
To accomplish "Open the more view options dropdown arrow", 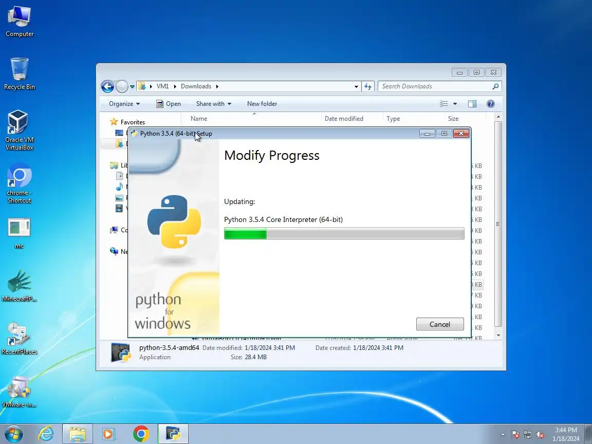I will [455, 104].
